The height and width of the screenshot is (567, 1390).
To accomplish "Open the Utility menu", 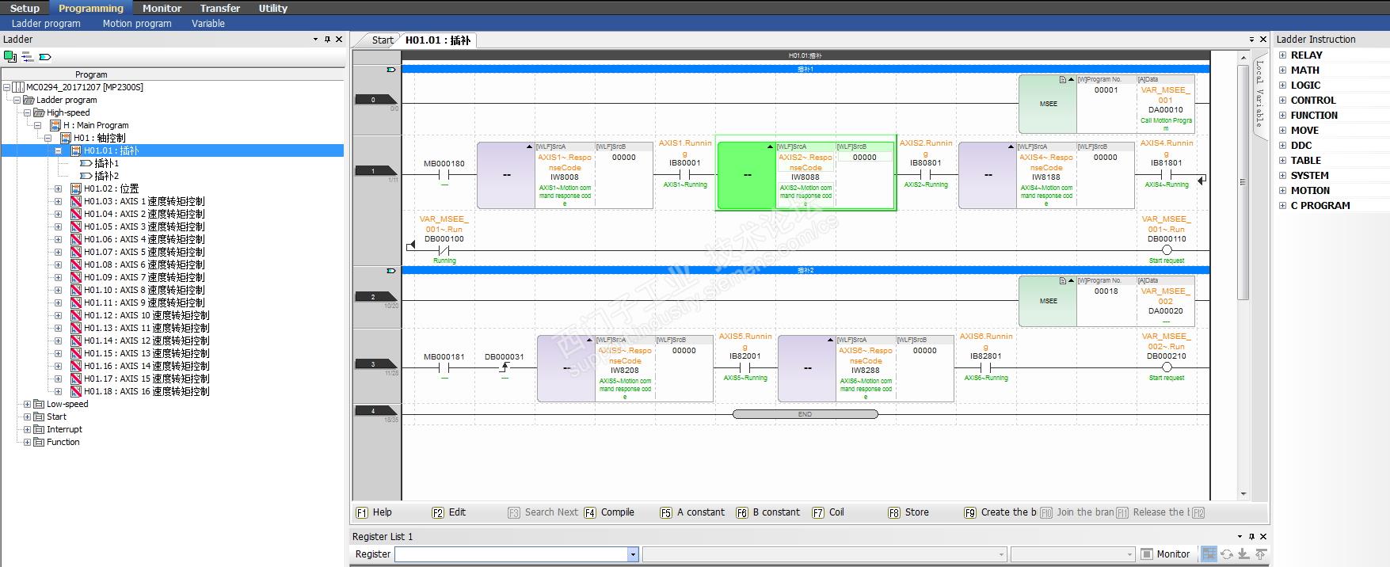I will coord(273,8).
